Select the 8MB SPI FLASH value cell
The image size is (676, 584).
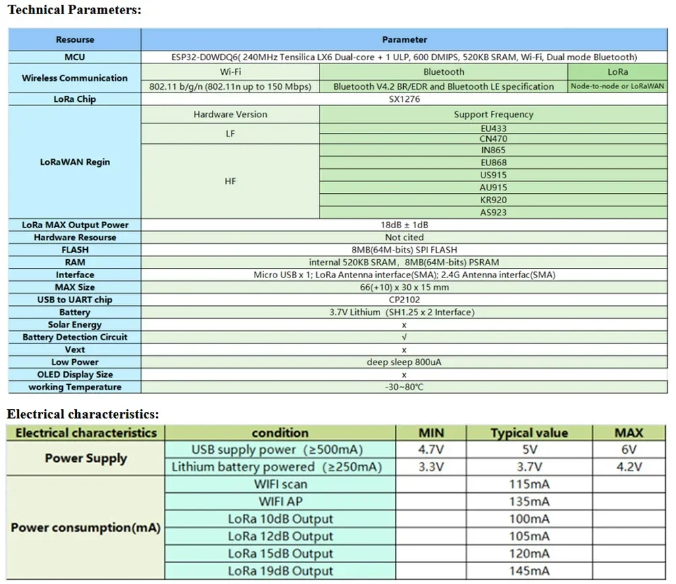tap(404, 250)
